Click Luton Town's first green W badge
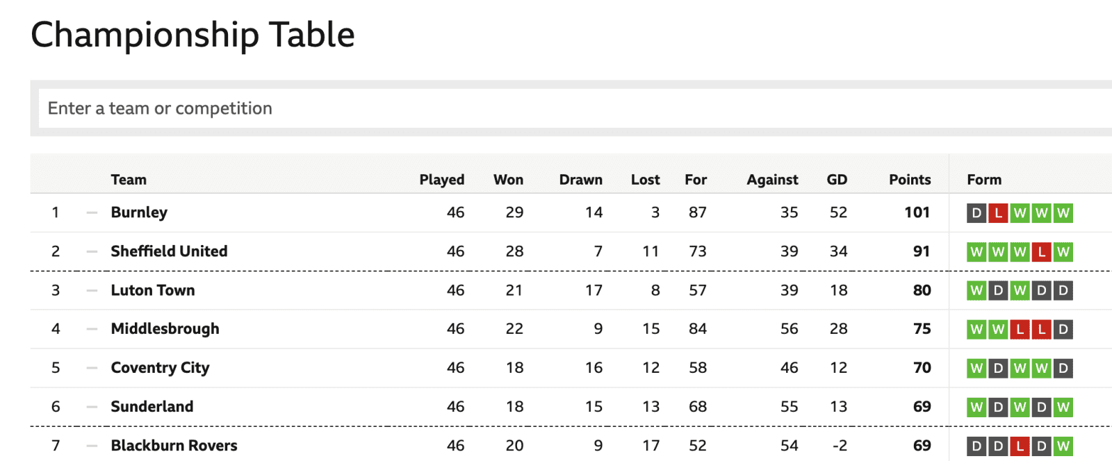Screen dimensions: 1112x461 976,291
